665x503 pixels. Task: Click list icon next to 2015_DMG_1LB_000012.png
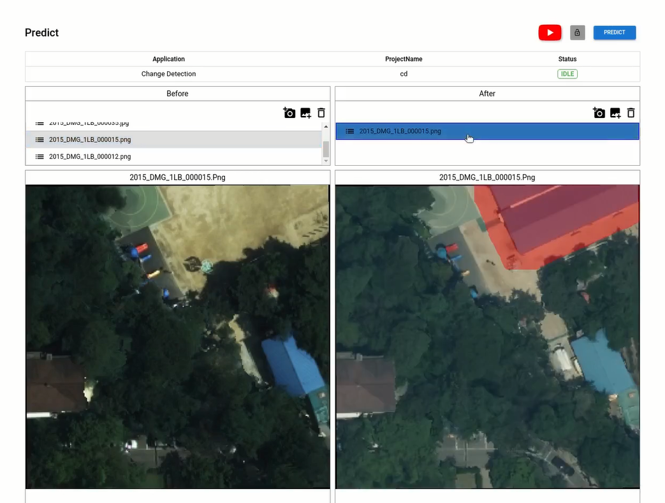(x=40, y=156)
